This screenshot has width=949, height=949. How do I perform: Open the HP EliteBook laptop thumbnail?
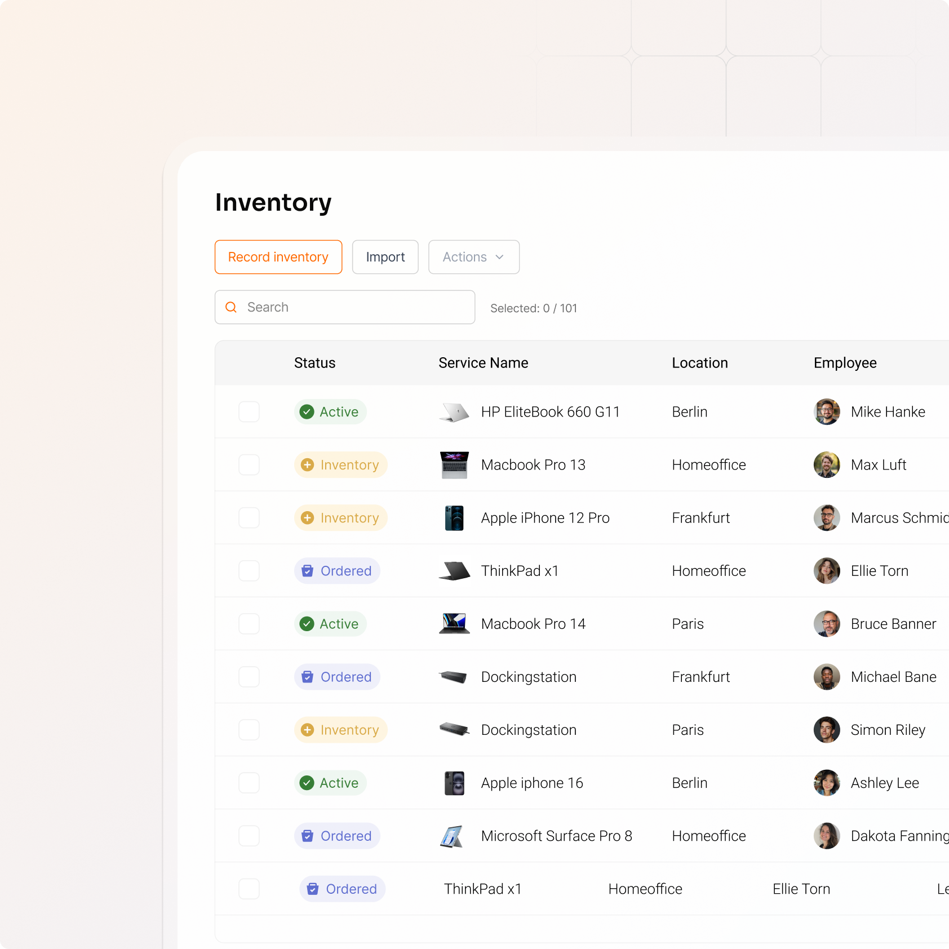pyautogui.click(x=454, y=412)
